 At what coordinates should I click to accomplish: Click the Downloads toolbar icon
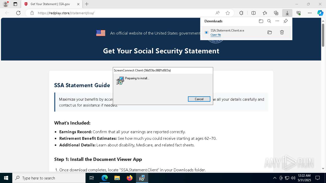(x=287, y=13)
